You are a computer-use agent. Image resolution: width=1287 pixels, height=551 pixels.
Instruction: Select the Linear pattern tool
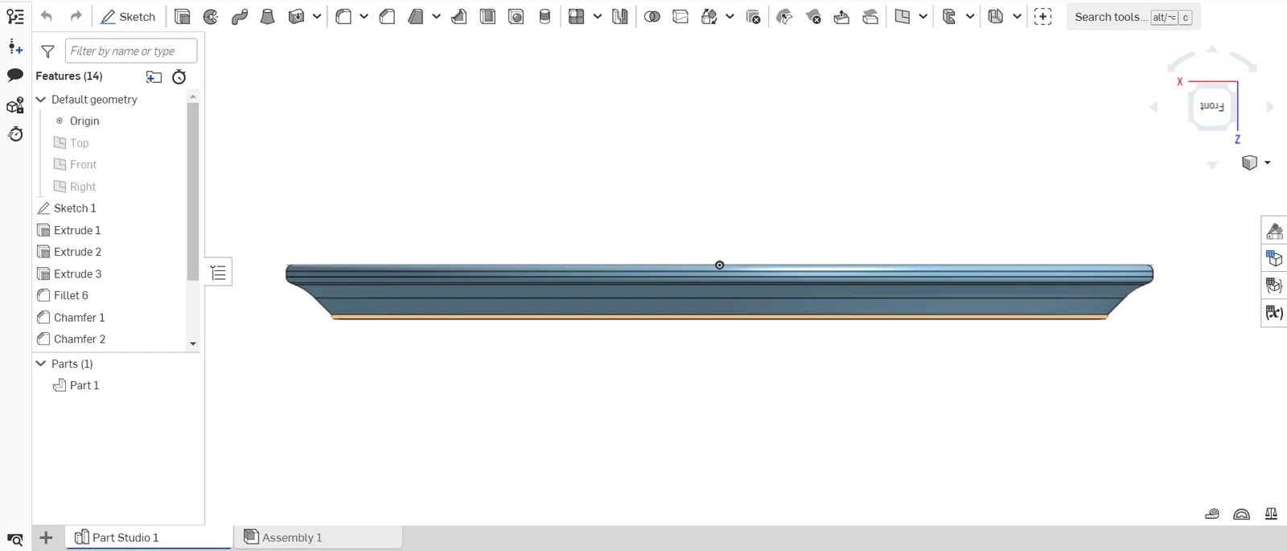click(x=576, y=17)
